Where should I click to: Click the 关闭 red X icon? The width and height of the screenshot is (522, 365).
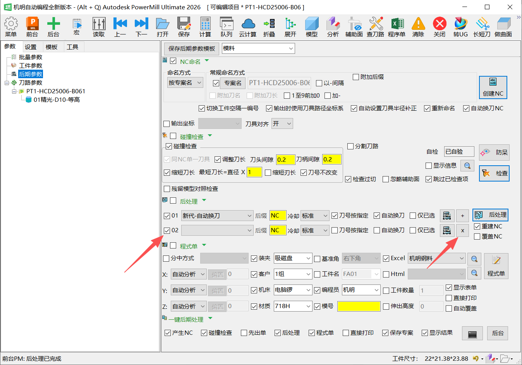pyautogui.click(x=440, y=27)
